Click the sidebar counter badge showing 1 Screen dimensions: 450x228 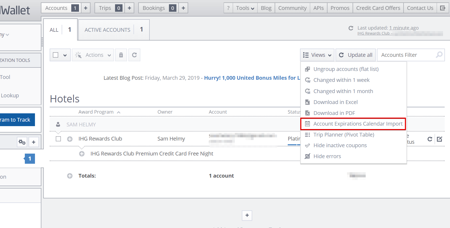(x=30, y=159)
